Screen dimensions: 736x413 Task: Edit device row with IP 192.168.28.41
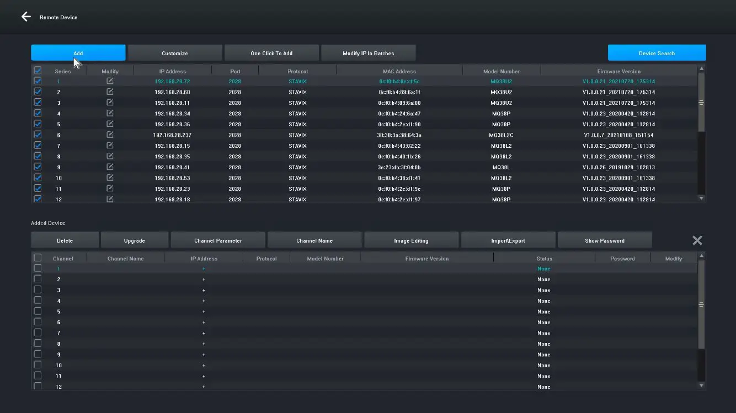pyautogui.click(x=110, y=167)
